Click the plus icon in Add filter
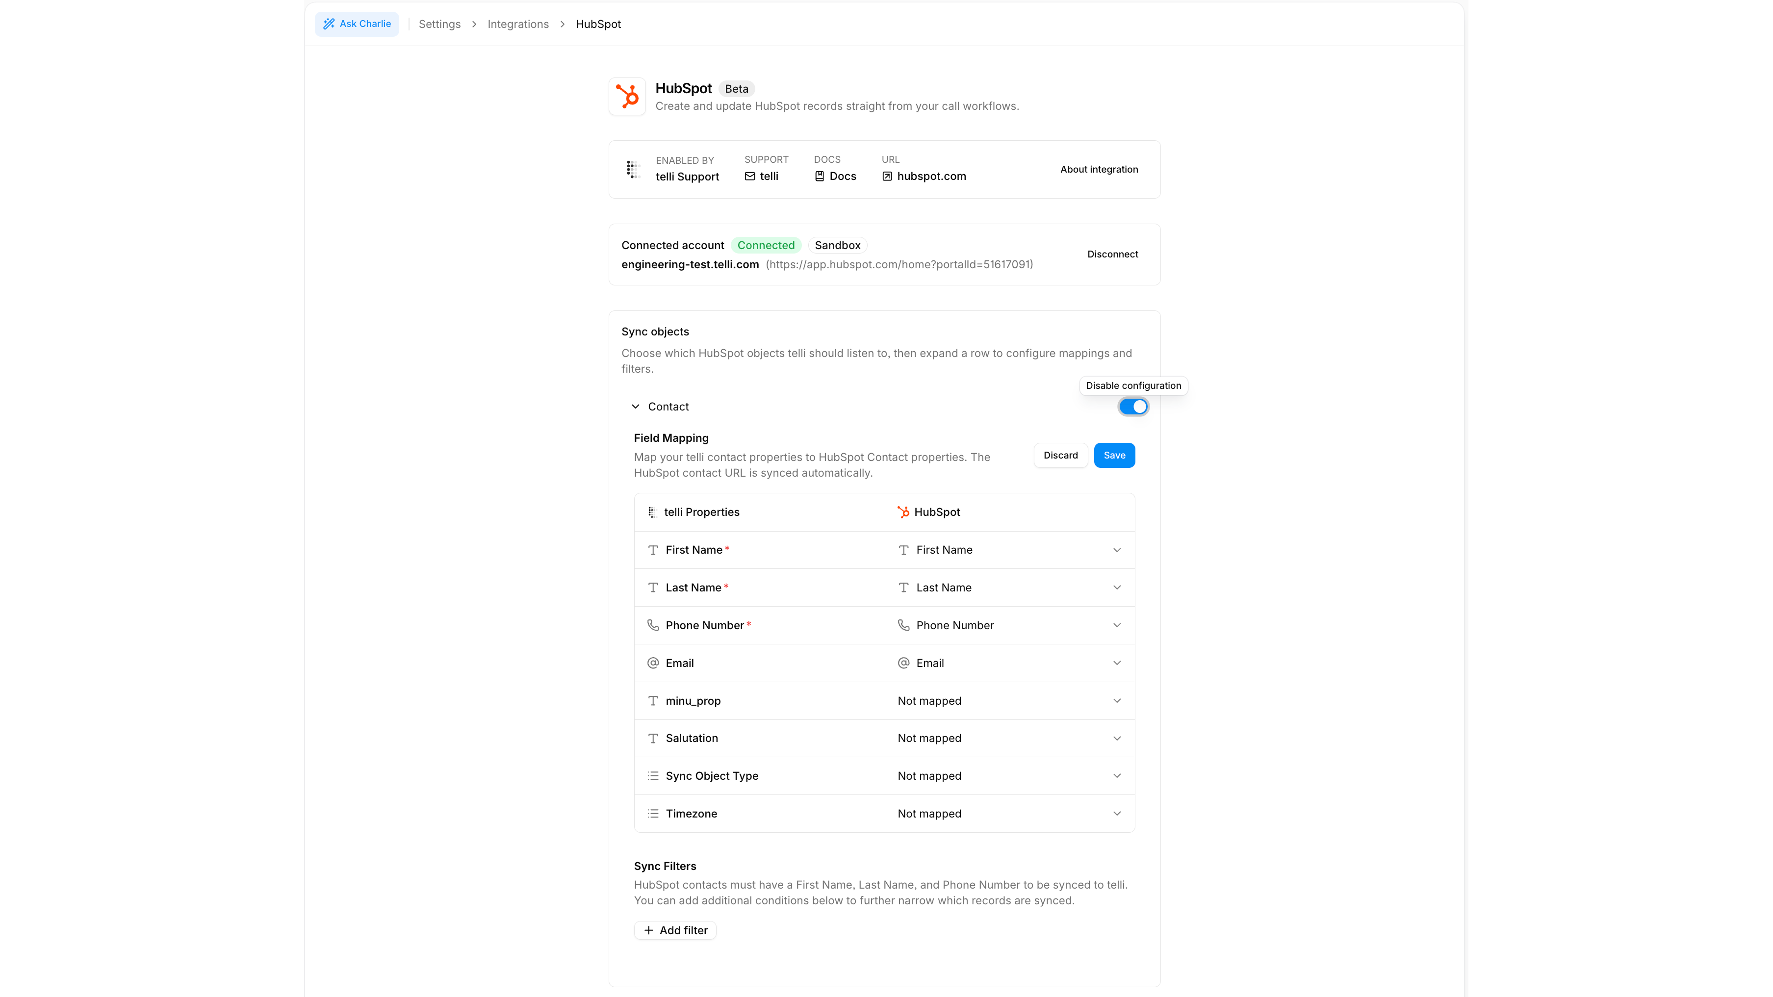The width and height of the screenshot is (1773, 997). (648, 930)
